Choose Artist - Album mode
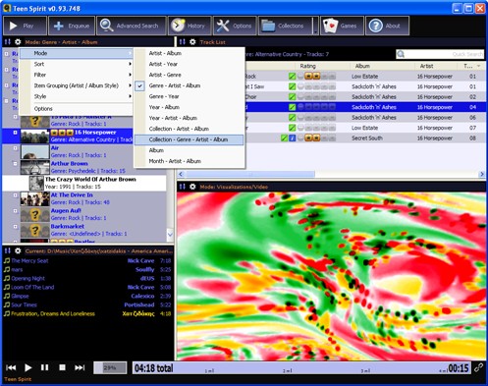Screen dimensions: 488x386 click(190, 53)
